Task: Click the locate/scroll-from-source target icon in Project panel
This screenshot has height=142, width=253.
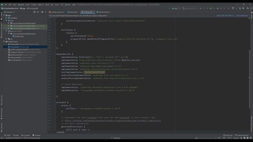Action: [34, 12]
